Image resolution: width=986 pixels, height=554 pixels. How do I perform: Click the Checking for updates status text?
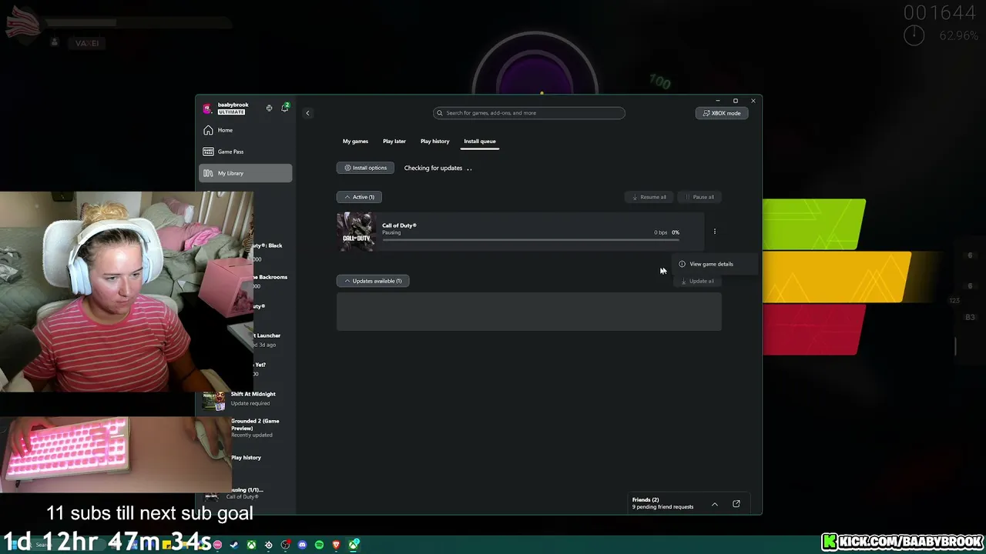point(433,168)
